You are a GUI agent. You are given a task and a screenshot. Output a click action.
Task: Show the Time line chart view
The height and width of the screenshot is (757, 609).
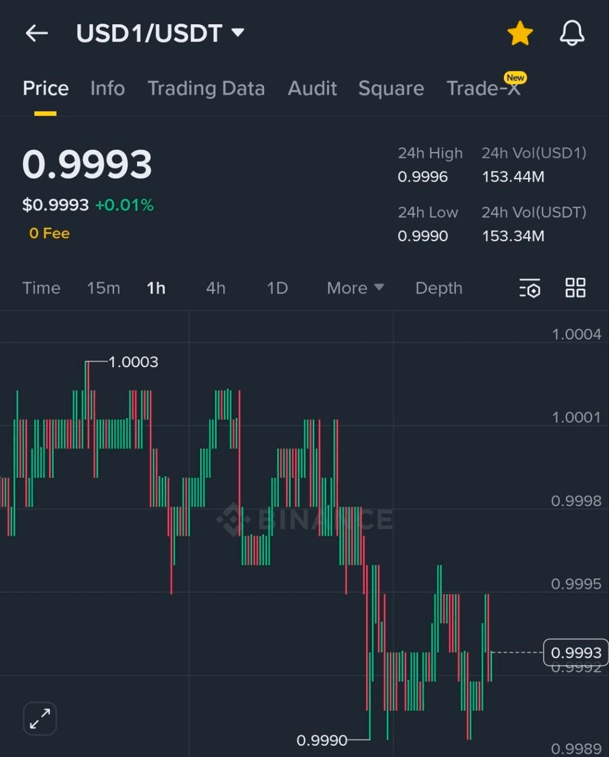[41, 288]
